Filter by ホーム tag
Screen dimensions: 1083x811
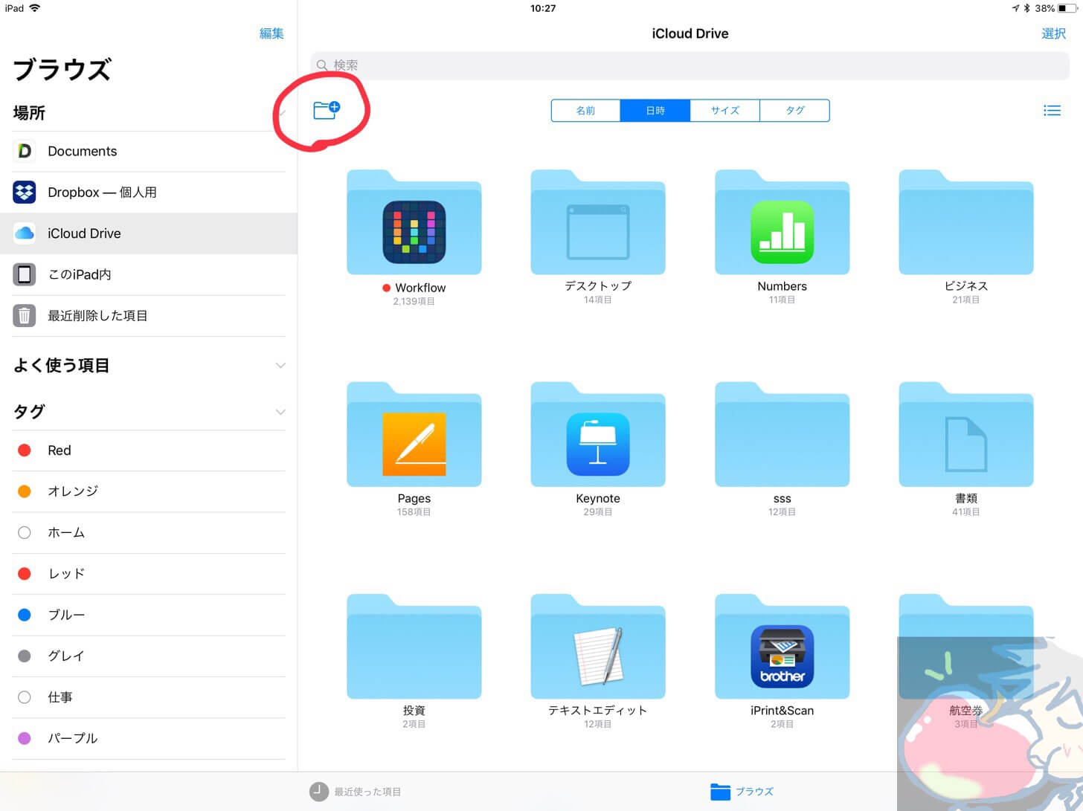[149, 533]
